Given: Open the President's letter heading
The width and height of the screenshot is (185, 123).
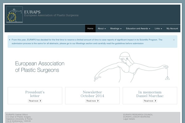Looking at the screenshot, I should coord(35,94).
